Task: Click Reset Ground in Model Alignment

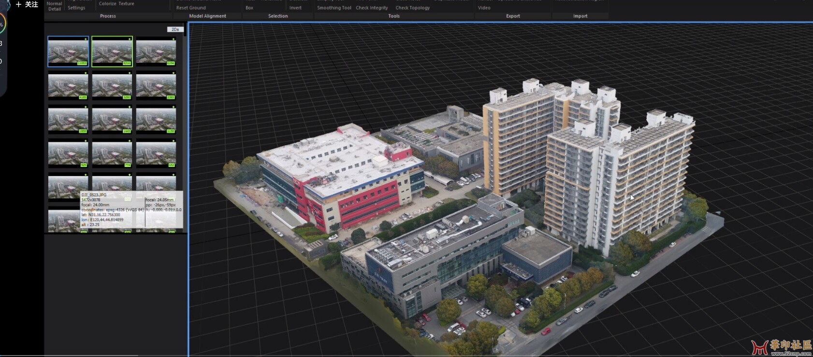Action: 191,8
